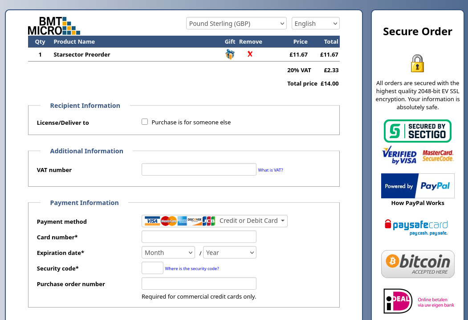Click the 20% VAT label
The width and height of the screenshot is (468, 320).
(x=299, y=70)
